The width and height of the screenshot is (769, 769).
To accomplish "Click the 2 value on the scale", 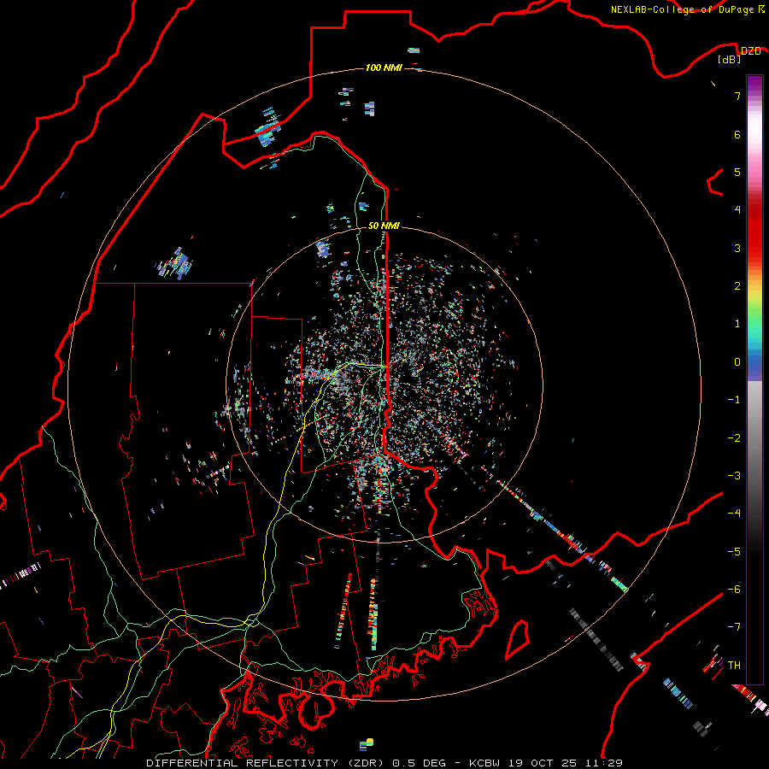I will 737,286.
